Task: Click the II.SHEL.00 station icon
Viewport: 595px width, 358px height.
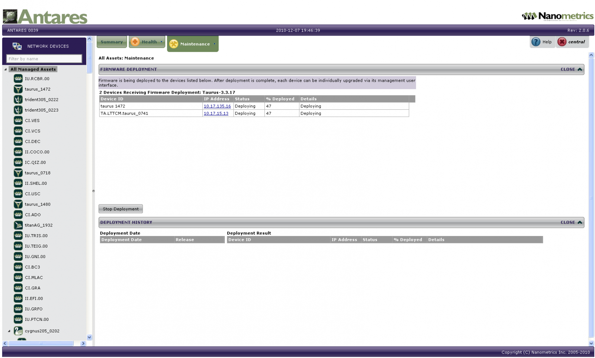Action: point(18,183)
